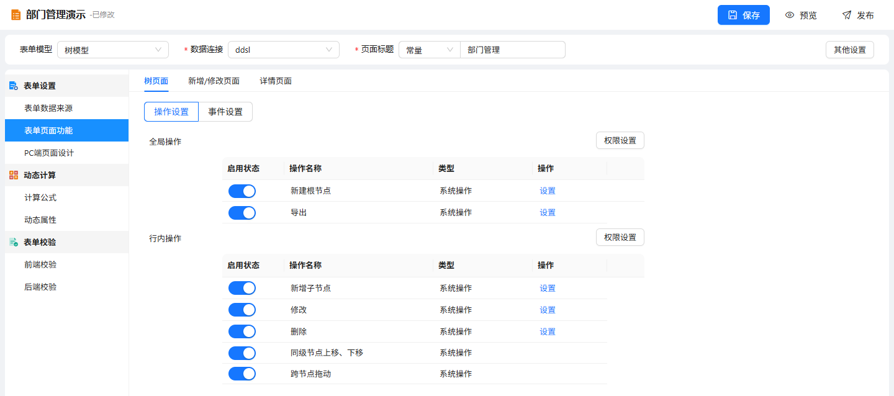The image size is (894, 396).
Task: Click the -已修改 status text
Action: (x=102, y=15)
